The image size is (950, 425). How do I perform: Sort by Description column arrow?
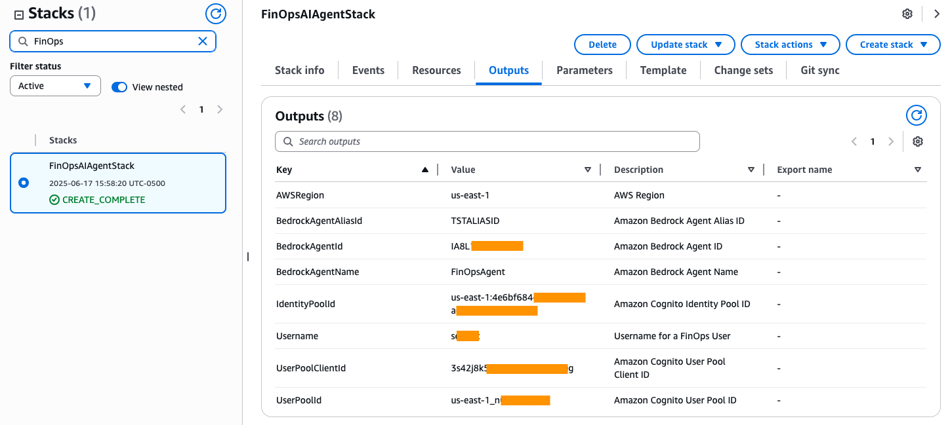click(751, 170)
